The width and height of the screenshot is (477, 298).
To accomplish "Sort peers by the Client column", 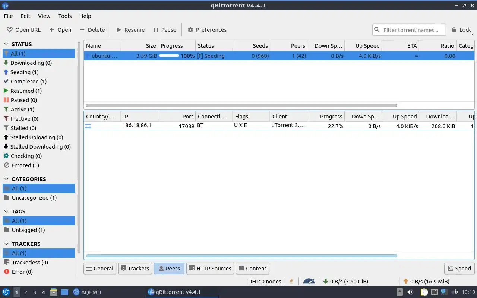I will point(288,117).
